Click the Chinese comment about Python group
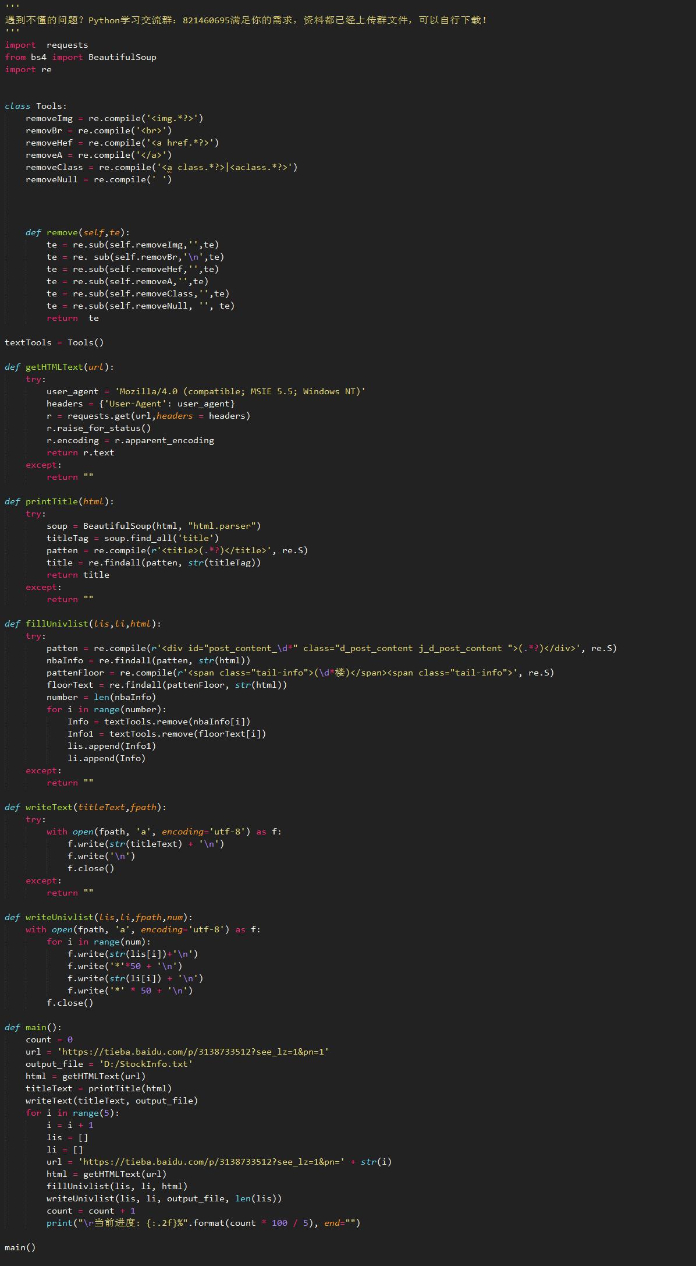This screenshot has width=696, height=1266. point(246,20)
